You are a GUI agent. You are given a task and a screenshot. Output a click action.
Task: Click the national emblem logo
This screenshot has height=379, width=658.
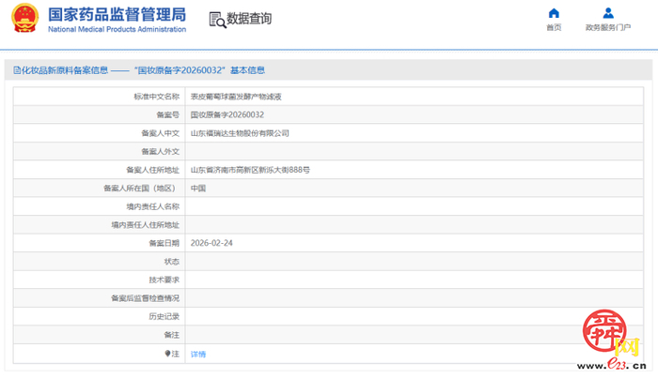tap(23, 19)
